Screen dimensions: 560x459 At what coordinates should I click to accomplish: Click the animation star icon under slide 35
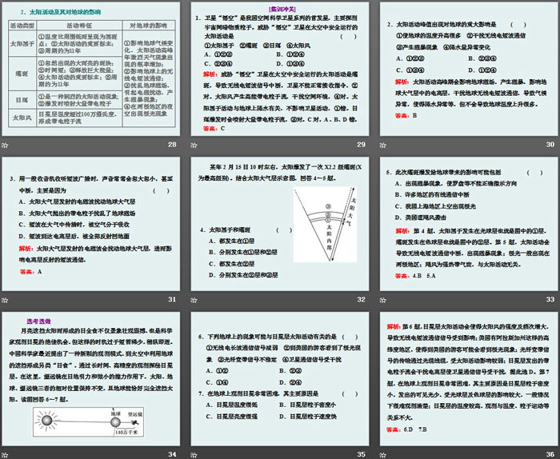[x=194, y=455]
